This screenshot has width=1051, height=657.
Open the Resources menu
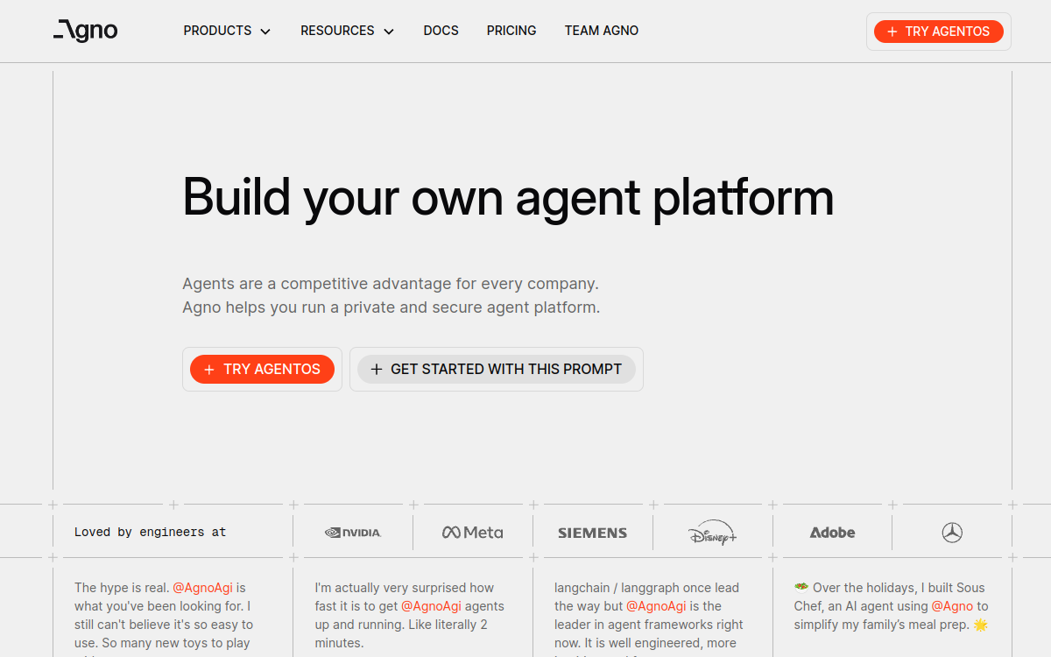tap(347, 31)
